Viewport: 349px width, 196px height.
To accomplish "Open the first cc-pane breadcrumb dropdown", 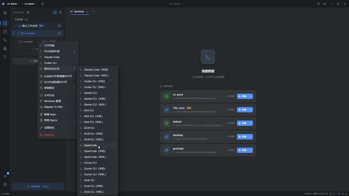I will [13, 4].
